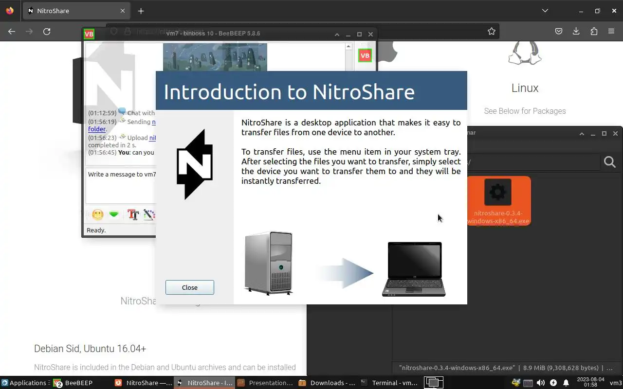Click 'Debian Sid, Ubuntu 16.04+' heading
The height and width of the screenshot is (389, 623).
[x=90, y=349]
